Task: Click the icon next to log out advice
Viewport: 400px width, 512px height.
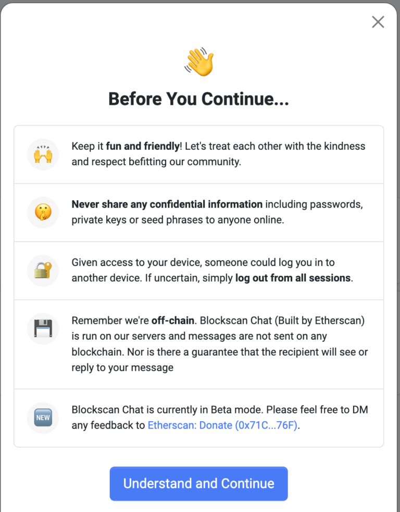Action: (x=43, y=270)
